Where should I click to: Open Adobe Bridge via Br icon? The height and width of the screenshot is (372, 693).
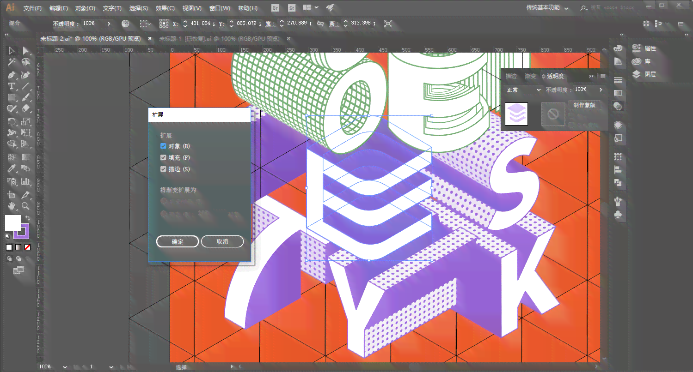[276, 8]
